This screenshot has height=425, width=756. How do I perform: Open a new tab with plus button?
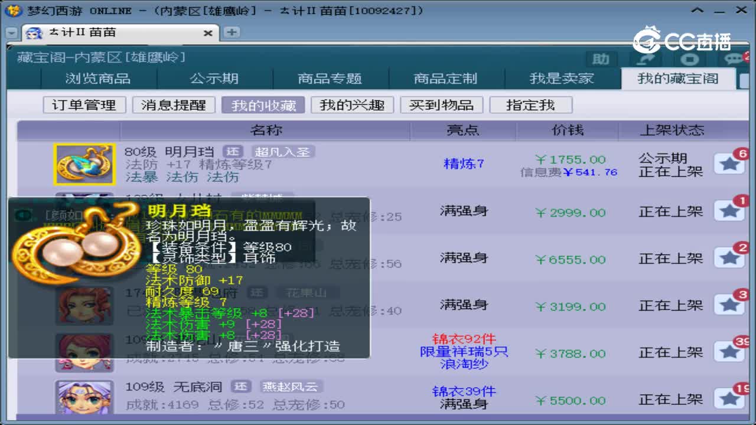click(232, 32)
